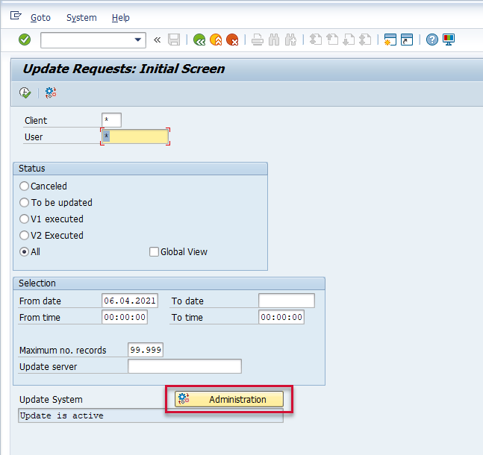Click the Exit orange arrow icon
The width and height of the screenshot is (483, 455).
216,40
